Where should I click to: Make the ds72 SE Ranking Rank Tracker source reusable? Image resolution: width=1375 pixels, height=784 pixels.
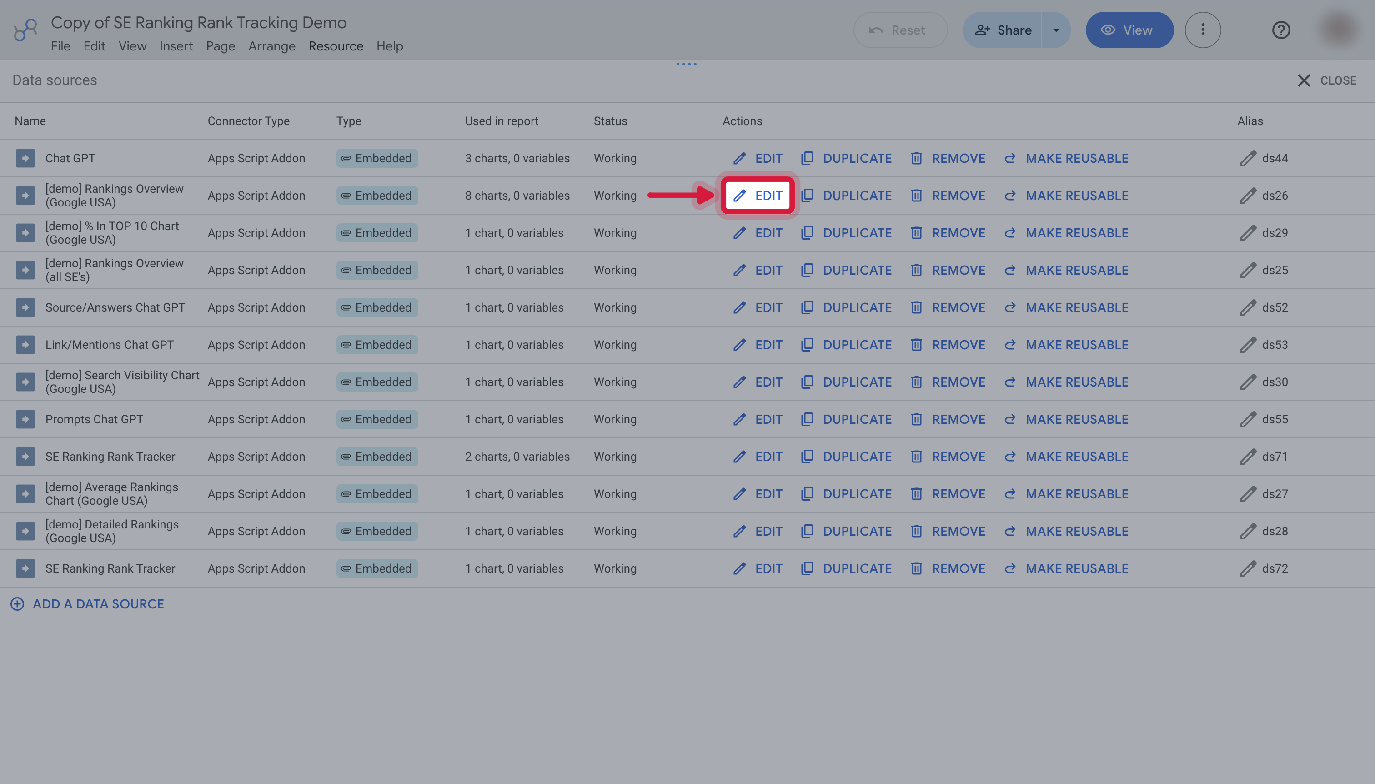click(1067, 568)
